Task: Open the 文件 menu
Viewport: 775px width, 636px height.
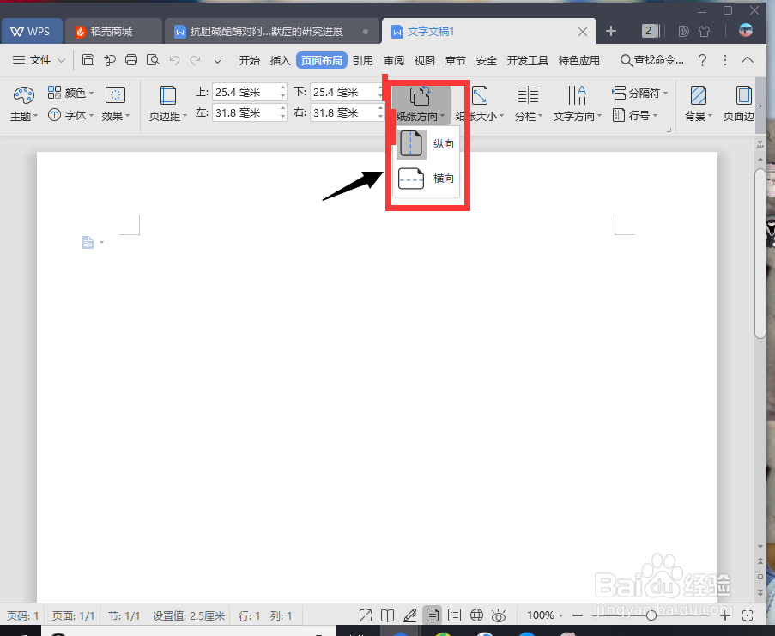Action: click(40, 60)
